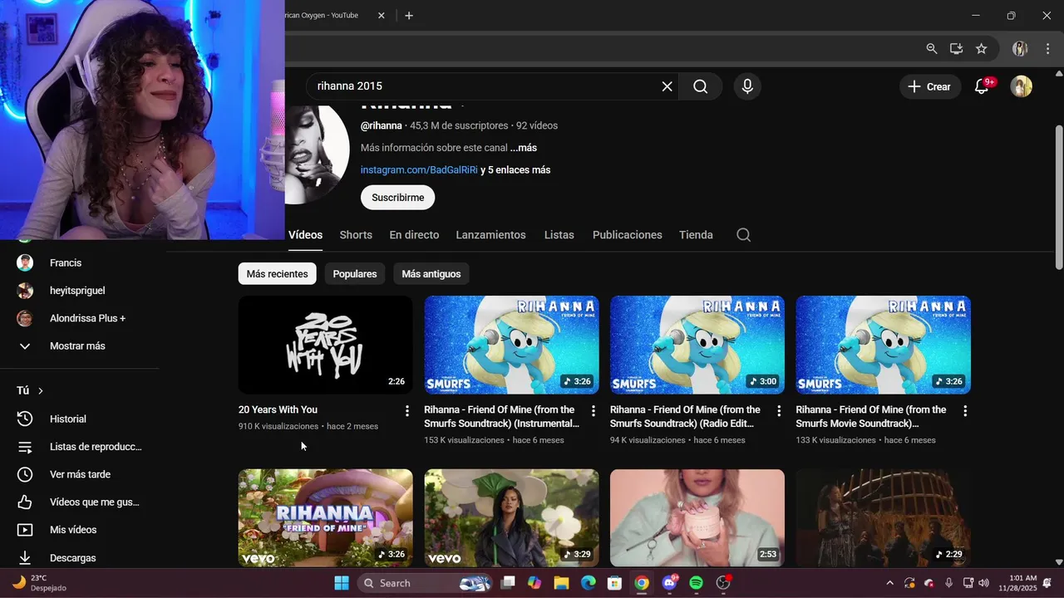Click the install app icon in address bar
The image size is (1064, 598).
click(x=957, y=49)
